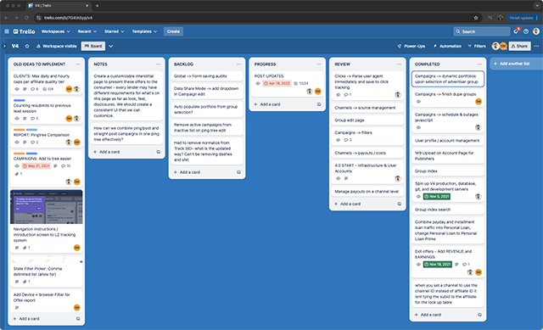Open the board menu ellipsis next to Share
543x330 pixels.
coord(536,46)
